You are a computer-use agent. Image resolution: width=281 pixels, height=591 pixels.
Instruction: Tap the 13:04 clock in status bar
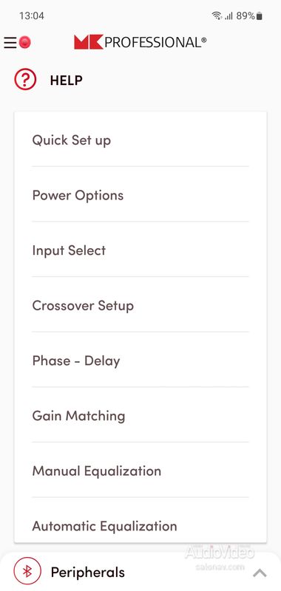(x=32, y=16)
